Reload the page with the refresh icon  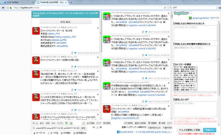(165, 7)
